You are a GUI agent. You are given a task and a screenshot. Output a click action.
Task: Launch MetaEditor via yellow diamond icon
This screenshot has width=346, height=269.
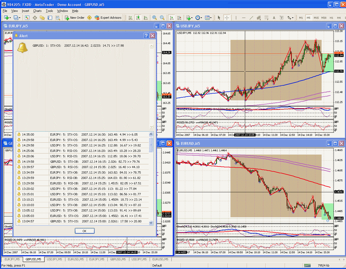pos(89,18)
